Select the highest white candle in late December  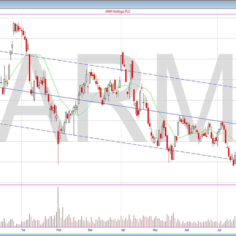coord(13,27)
